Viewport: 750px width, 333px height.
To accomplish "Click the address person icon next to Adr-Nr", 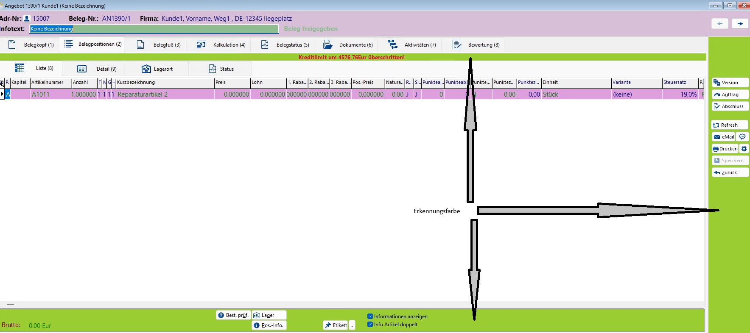I will coord(27,19).
